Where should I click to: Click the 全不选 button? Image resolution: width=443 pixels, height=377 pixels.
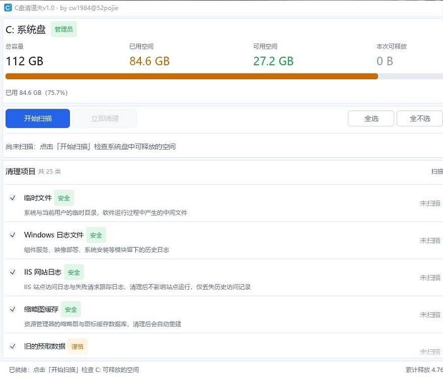click(x=420, y=119)
